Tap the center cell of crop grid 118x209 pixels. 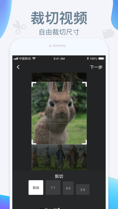click(59, 113)
